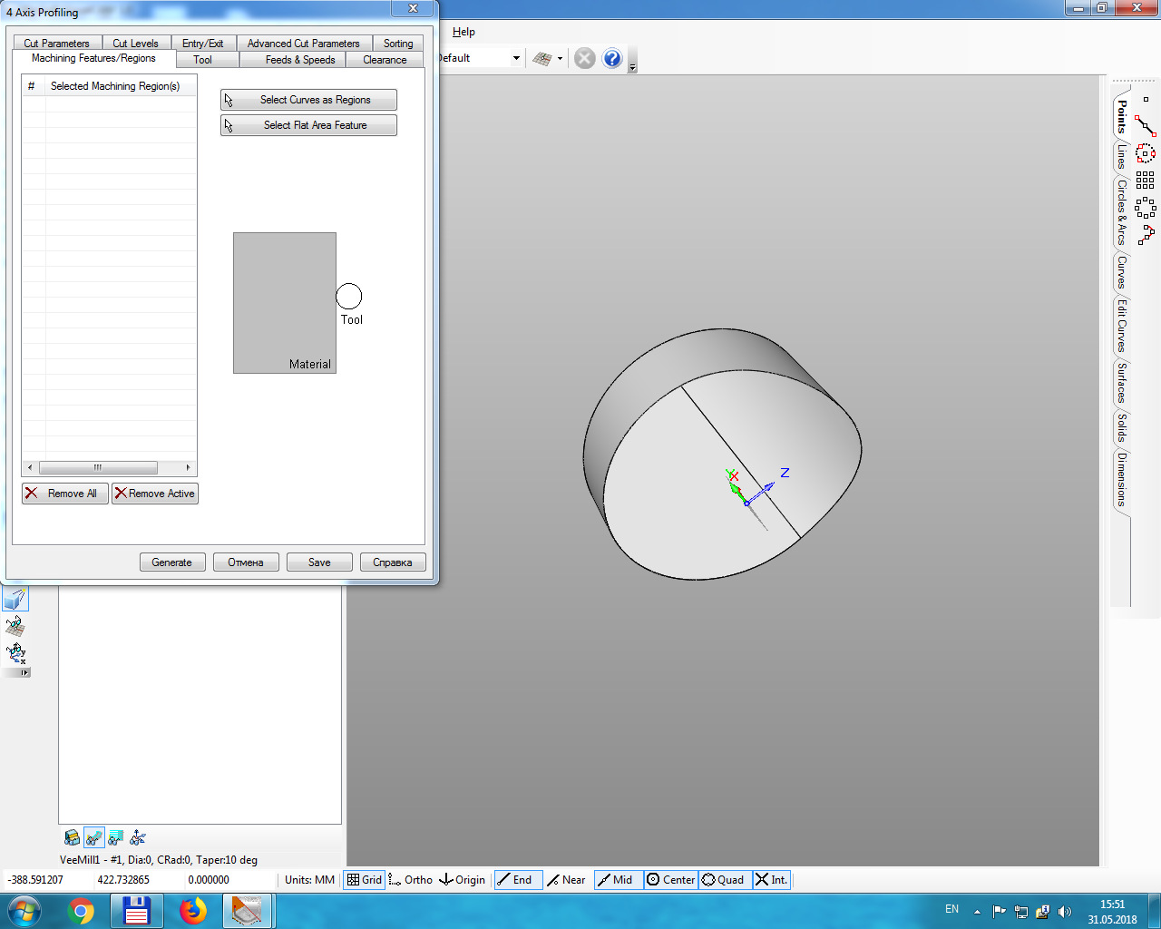Screen dimensions: 1161x929
Task: Choose the points-on-circle tool
Action: [1146, 153]
